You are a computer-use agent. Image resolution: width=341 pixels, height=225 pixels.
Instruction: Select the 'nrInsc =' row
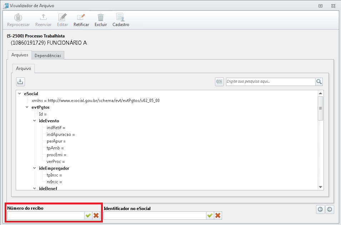[x=54, y=182]
